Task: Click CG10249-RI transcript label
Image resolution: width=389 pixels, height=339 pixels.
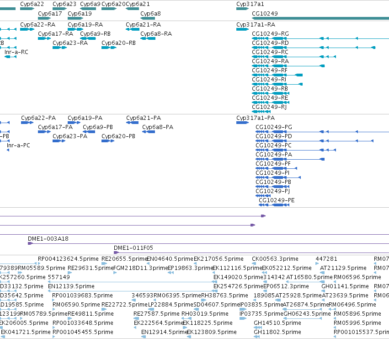Action: [x=269, y=80]
